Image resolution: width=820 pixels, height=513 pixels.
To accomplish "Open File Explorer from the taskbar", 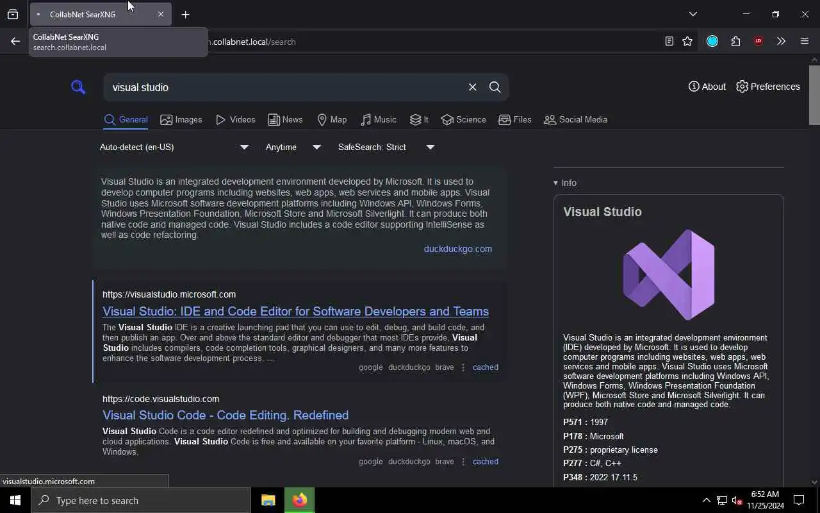I will tap(268, 500).
